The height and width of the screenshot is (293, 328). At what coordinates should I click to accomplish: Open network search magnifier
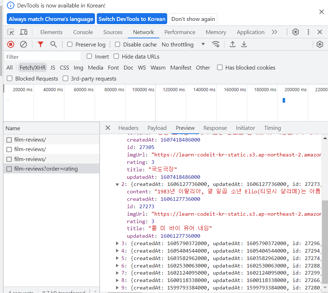[54, 44]
